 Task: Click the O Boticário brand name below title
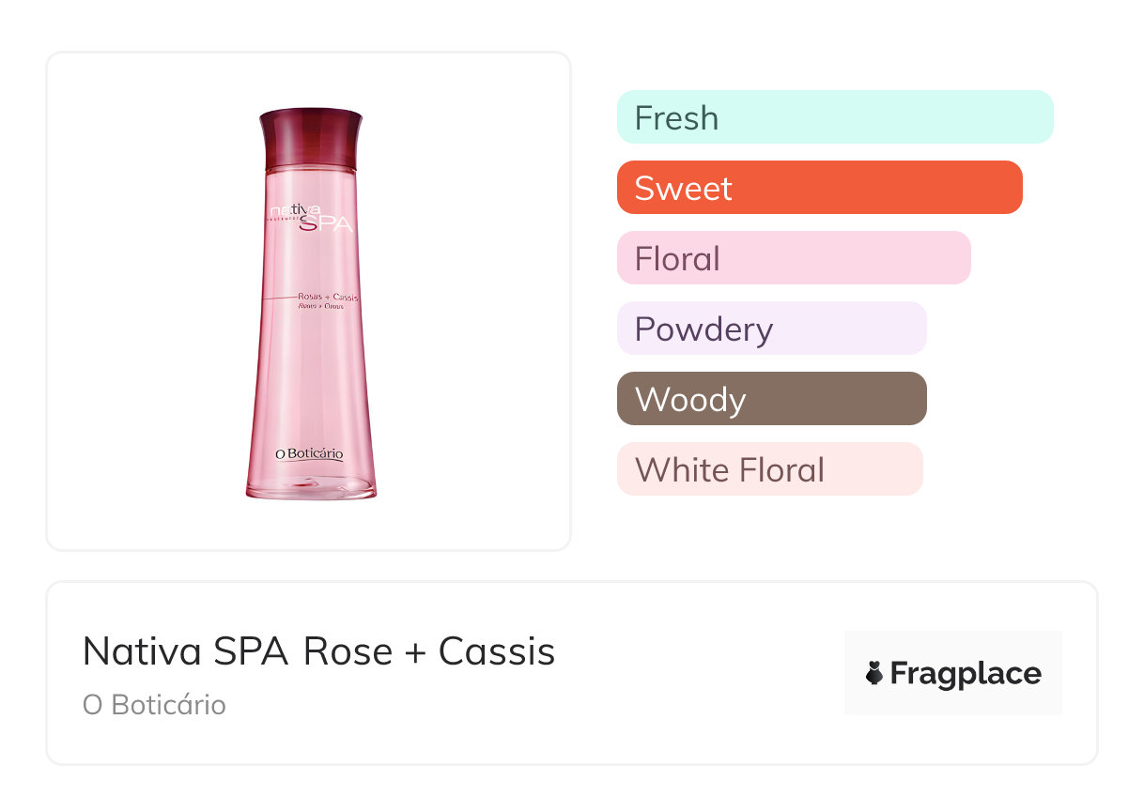pos(154,705)
